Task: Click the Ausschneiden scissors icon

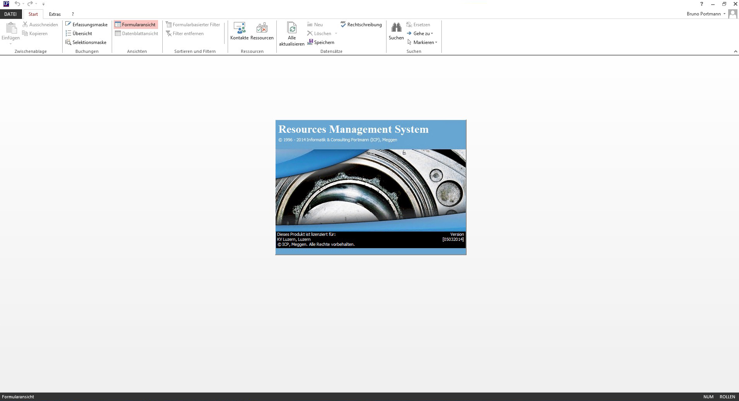Action: (x=25, y=24)
